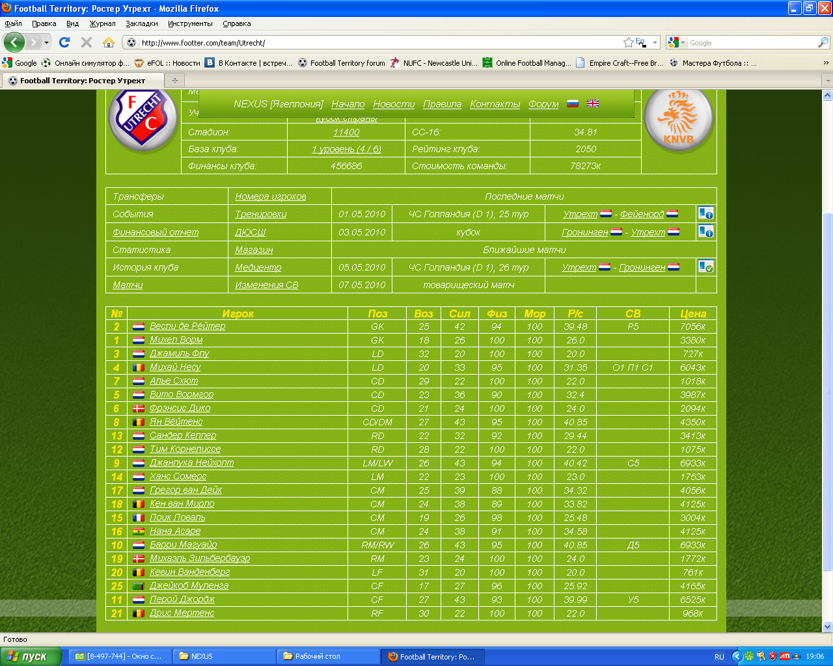This screenshot has height=666, width=833.
Task: Switch site language to Russian flag
Action: click(x=573, y=103)
